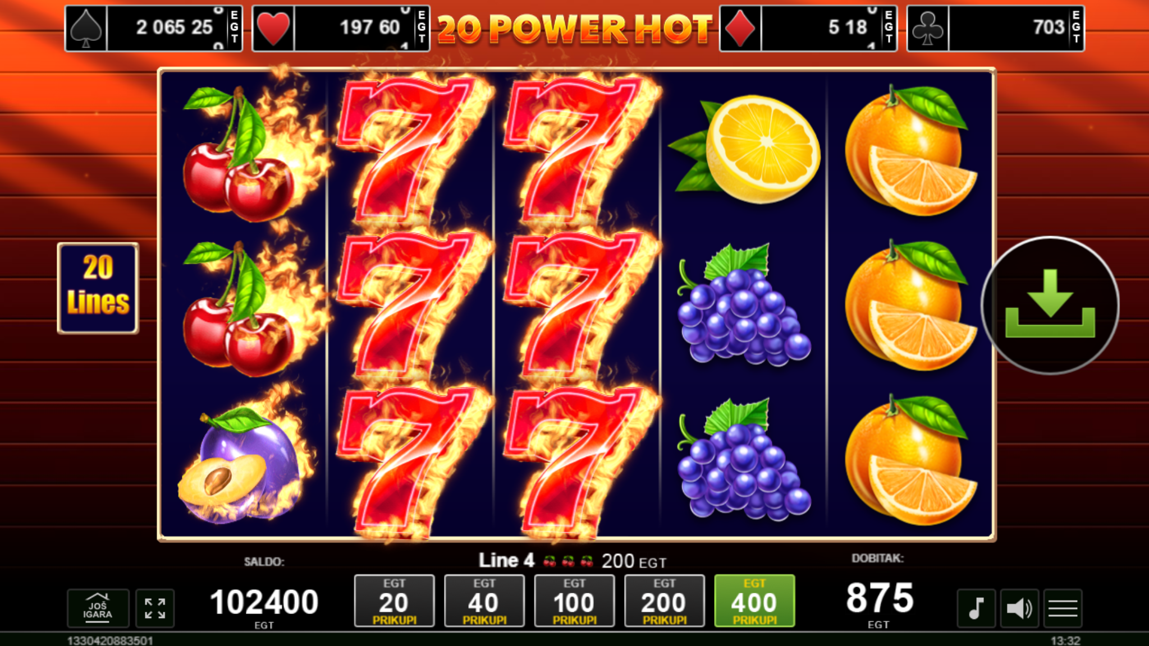Select the 40 EGT bet button
Screen dimensions: 1149x646
click(484, 601)
